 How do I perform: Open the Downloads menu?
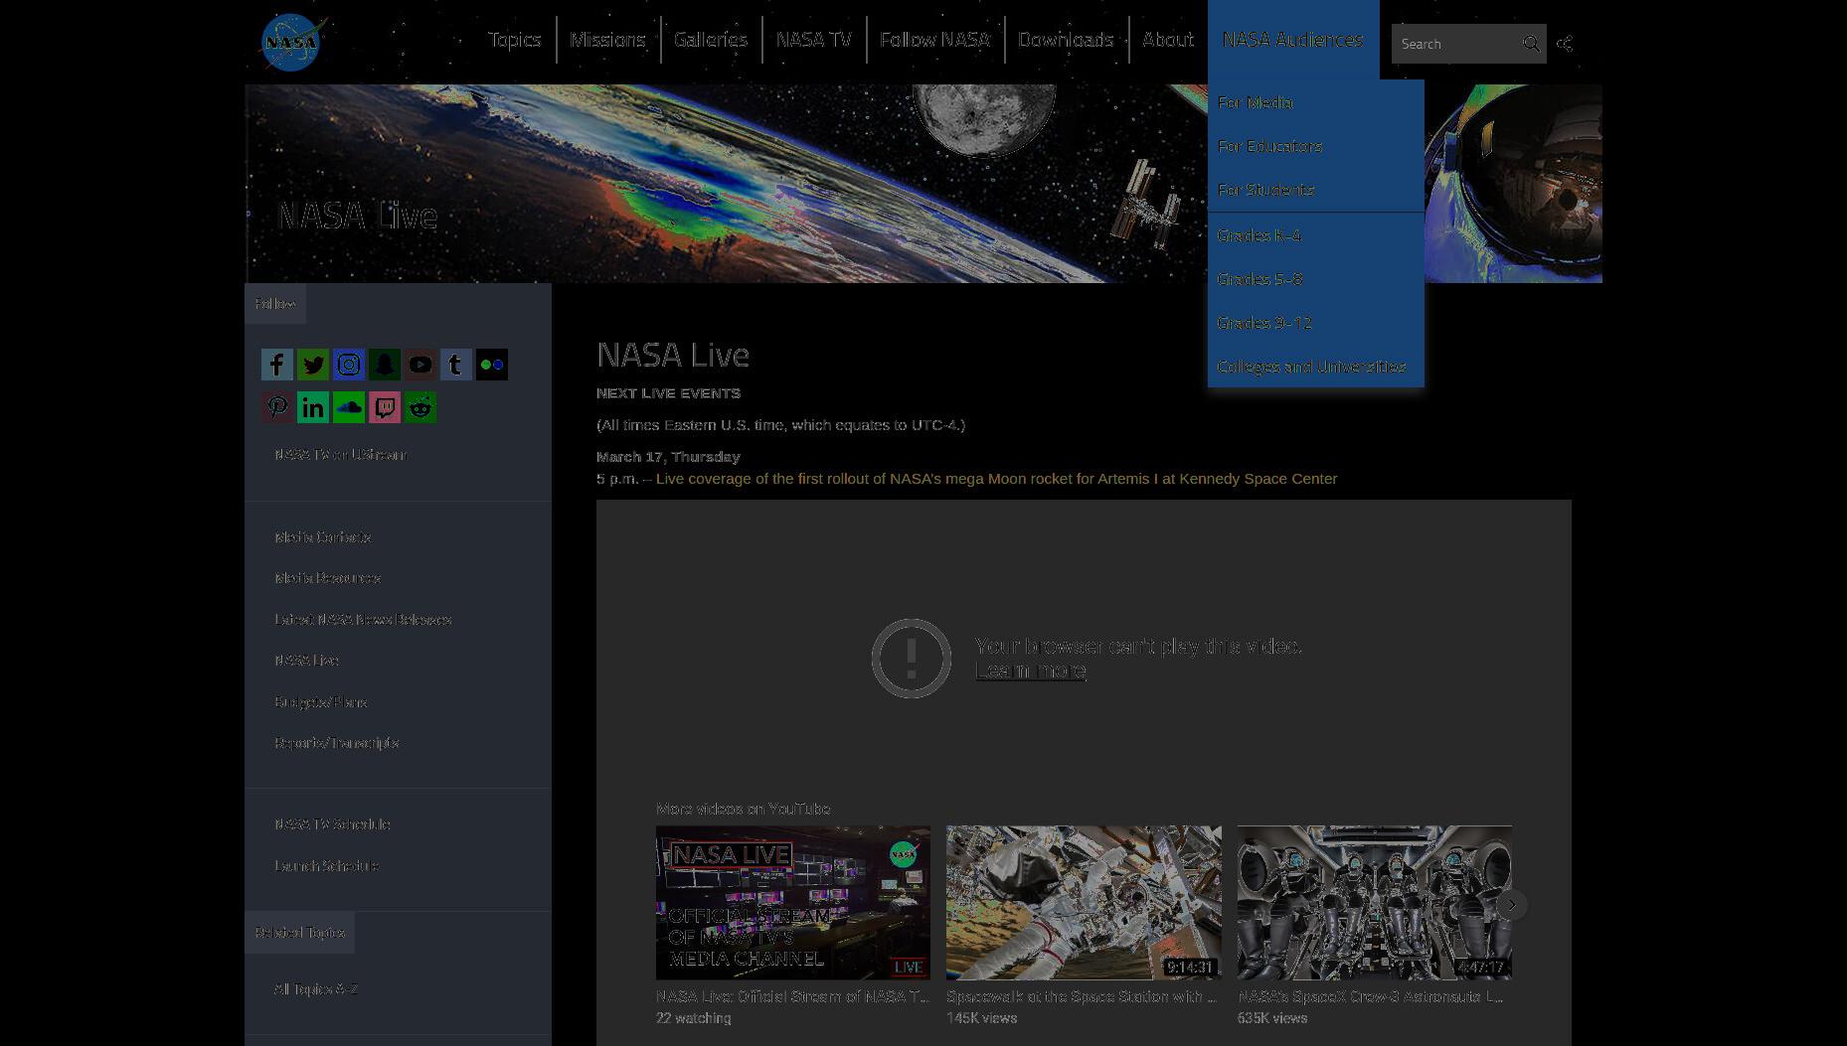point(1066,40)
